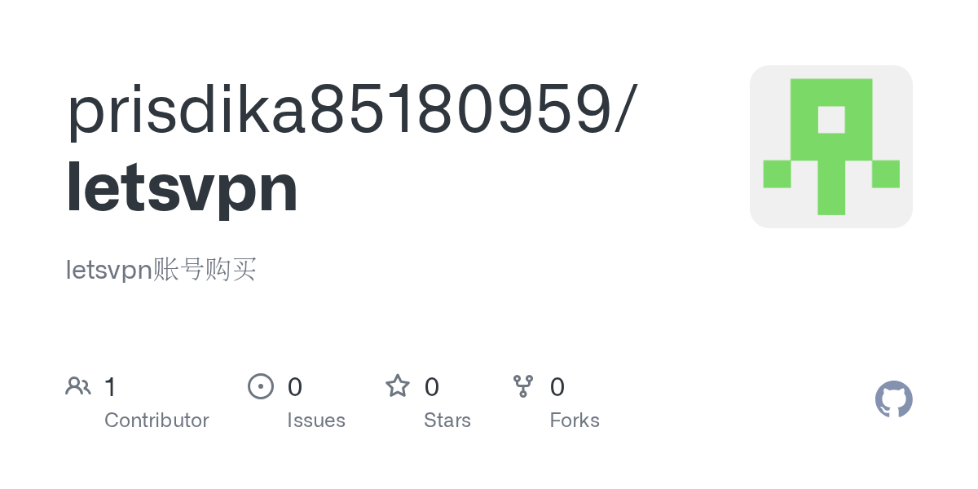Click the contributor count number 1
978x489 pixels.
tap(111, 387)
